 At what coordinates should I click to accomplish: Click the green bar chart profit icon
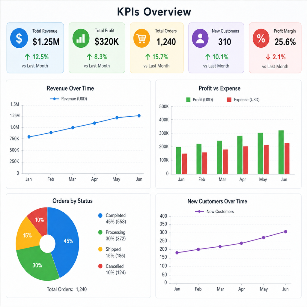pos(81,38)
